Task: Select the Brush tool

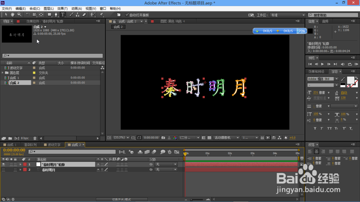Action: [71, 15]
